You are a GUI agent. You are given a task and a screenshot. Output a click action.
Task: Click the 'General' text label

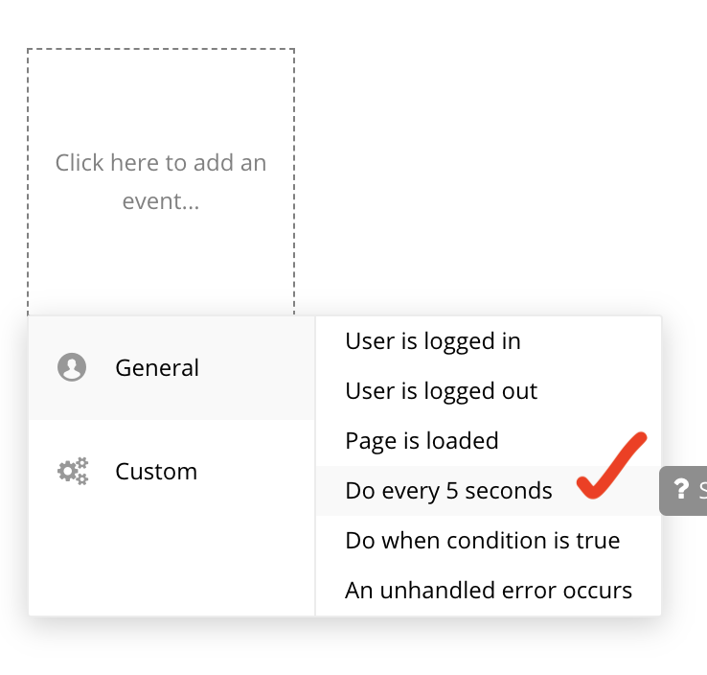[157, 367]
